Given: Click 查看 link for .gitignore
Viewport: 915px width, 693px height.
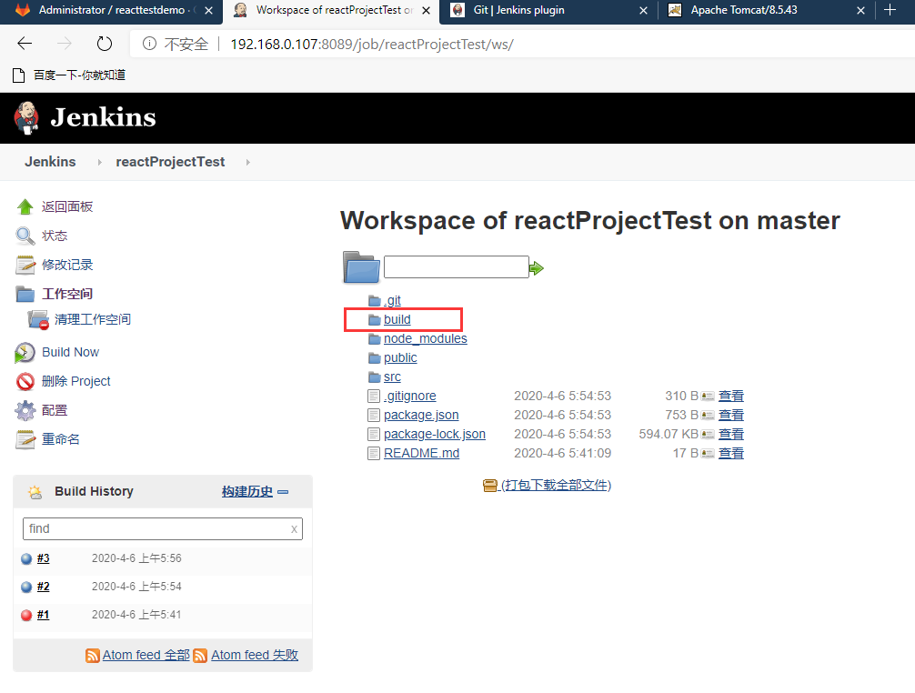Looking at the screenshot, I should (731, 397).
